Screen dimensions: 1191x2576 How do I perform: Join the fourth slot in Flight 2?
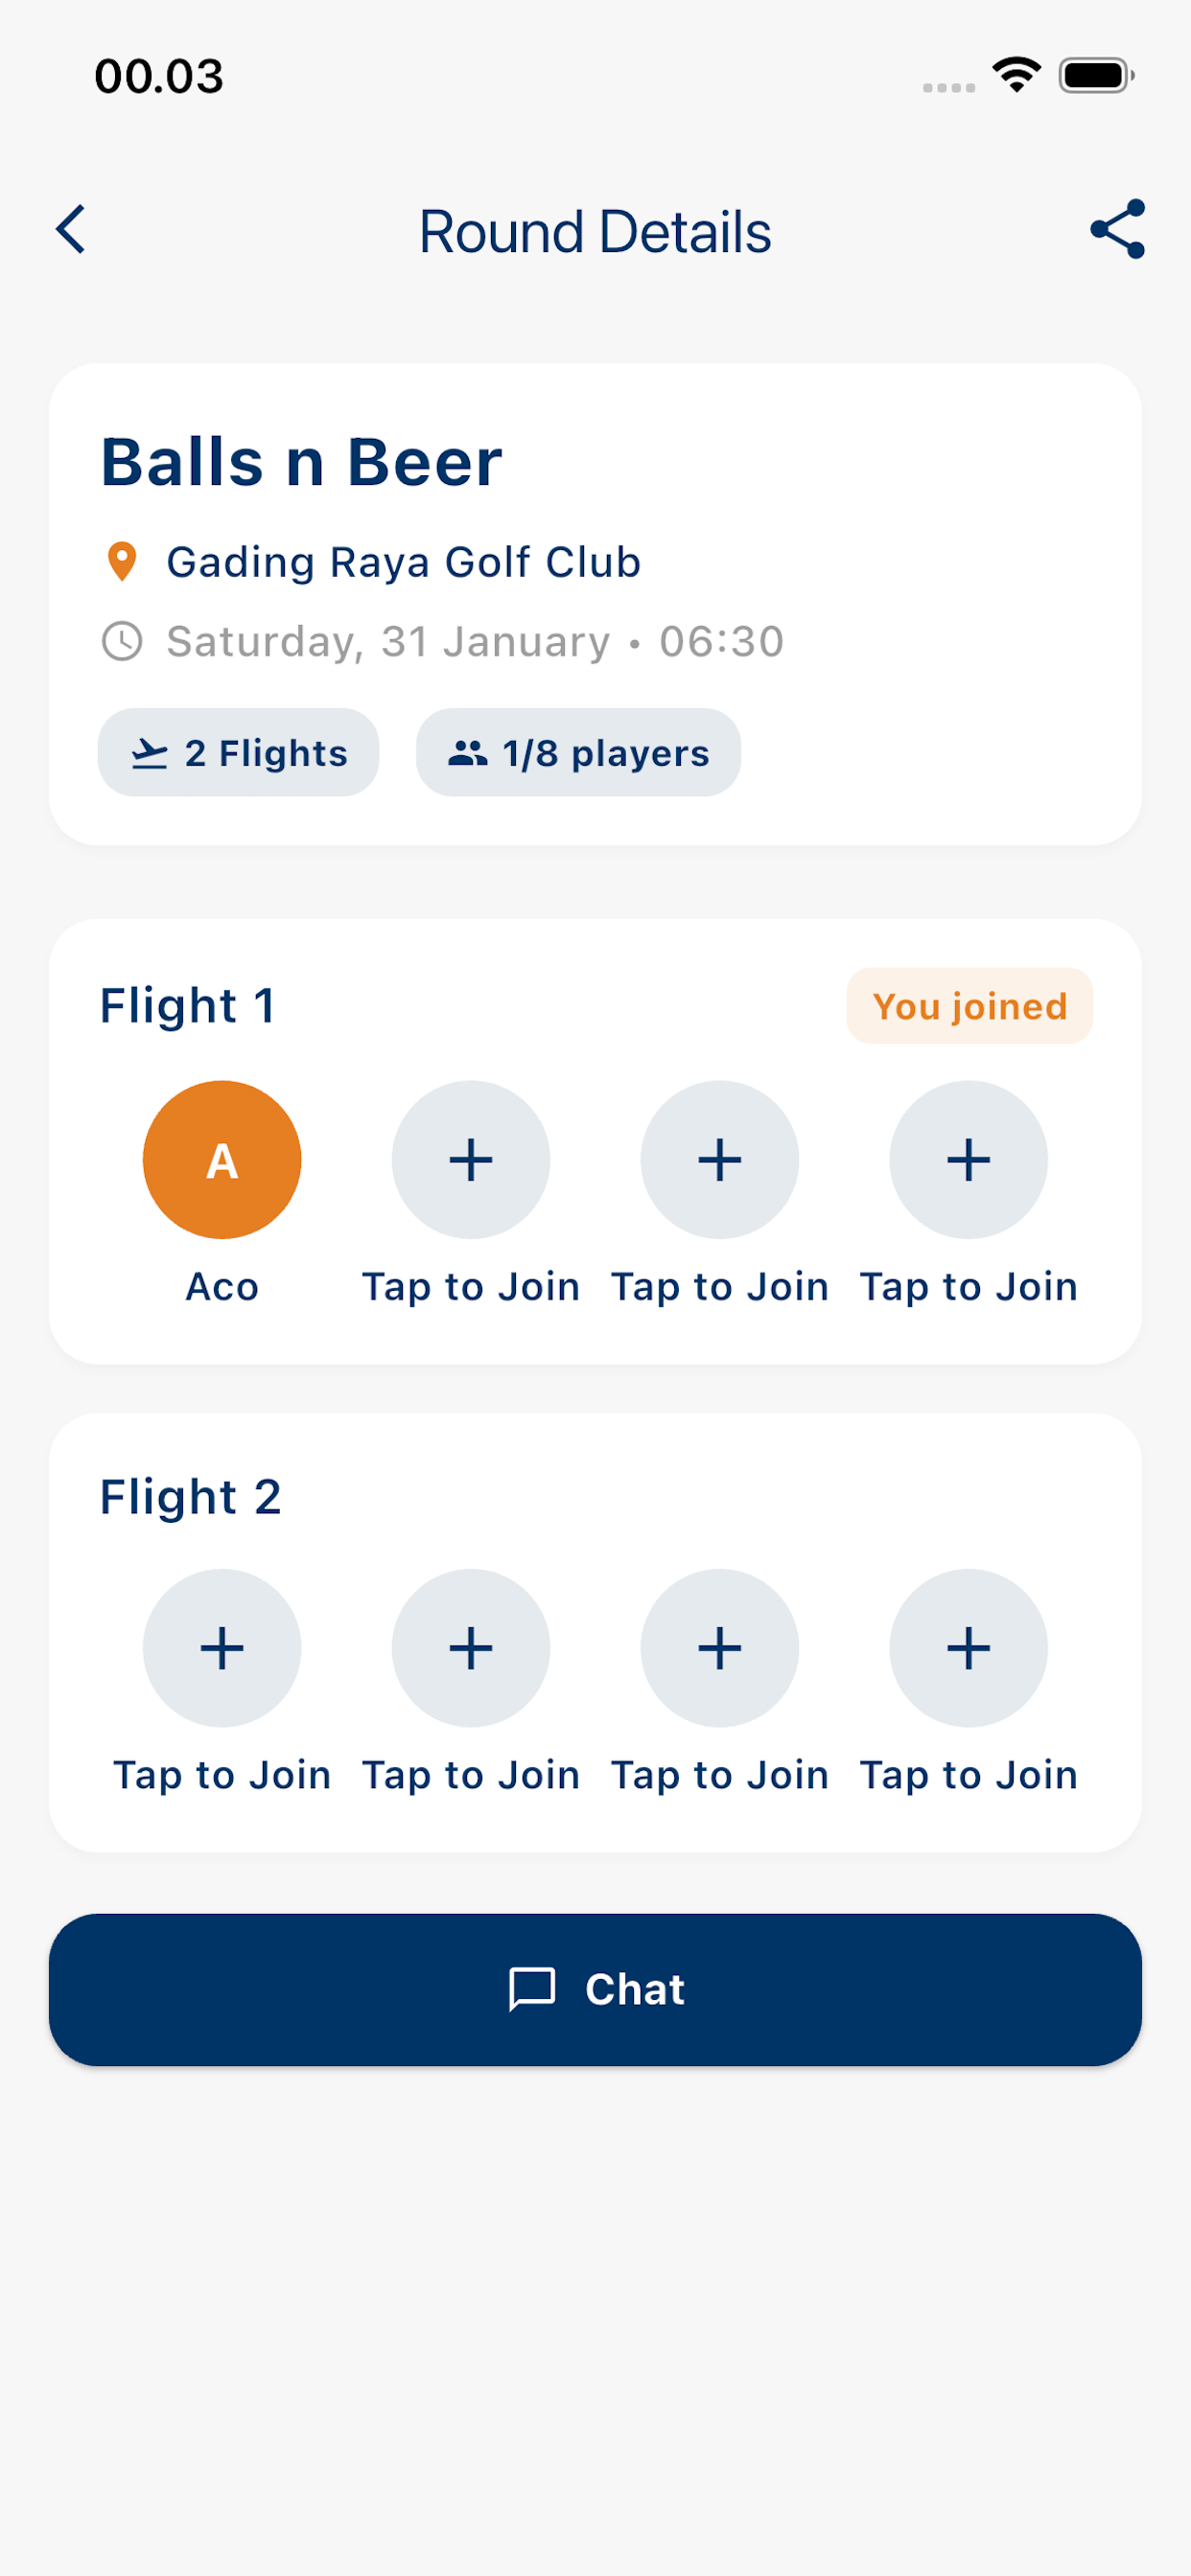(x=968, y=1648)
